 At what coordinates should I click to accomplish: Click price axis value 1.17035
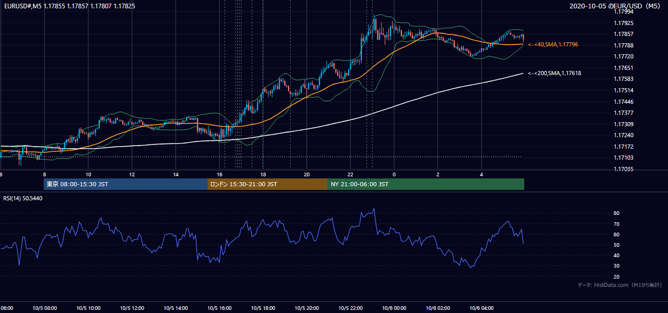click(624, 169)
